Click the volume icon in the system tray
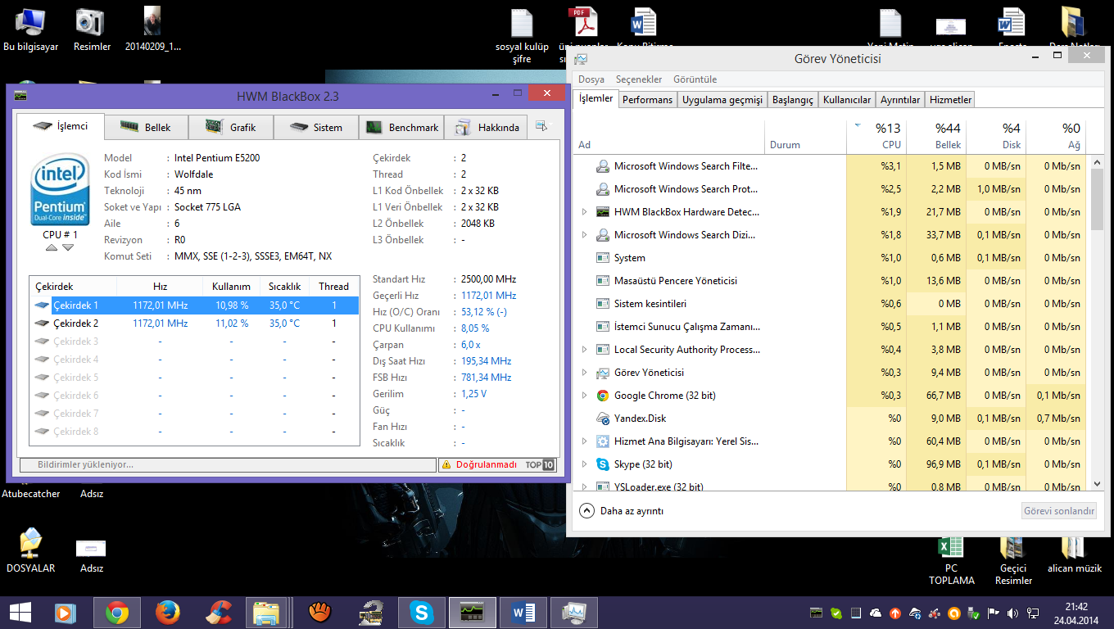 tap(1012, 613)
